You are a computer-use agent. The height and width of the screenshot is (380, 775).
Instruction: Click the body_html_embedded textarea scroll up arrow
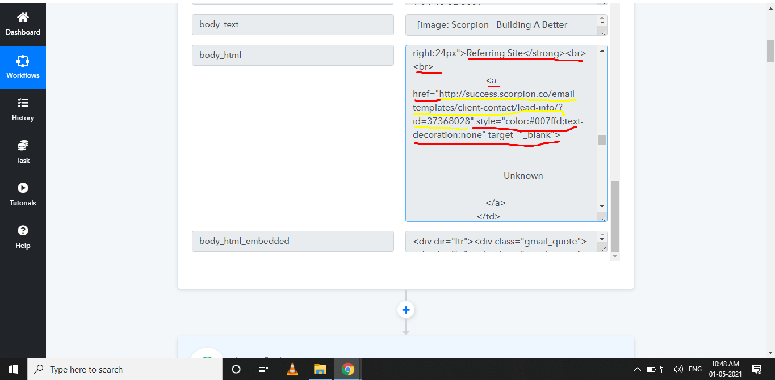click(x=602, y=235)
